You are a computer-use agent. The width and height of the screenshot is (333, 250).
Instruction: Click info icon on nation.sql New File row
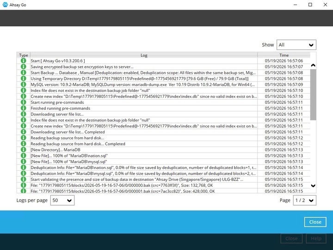pos(24,156)
